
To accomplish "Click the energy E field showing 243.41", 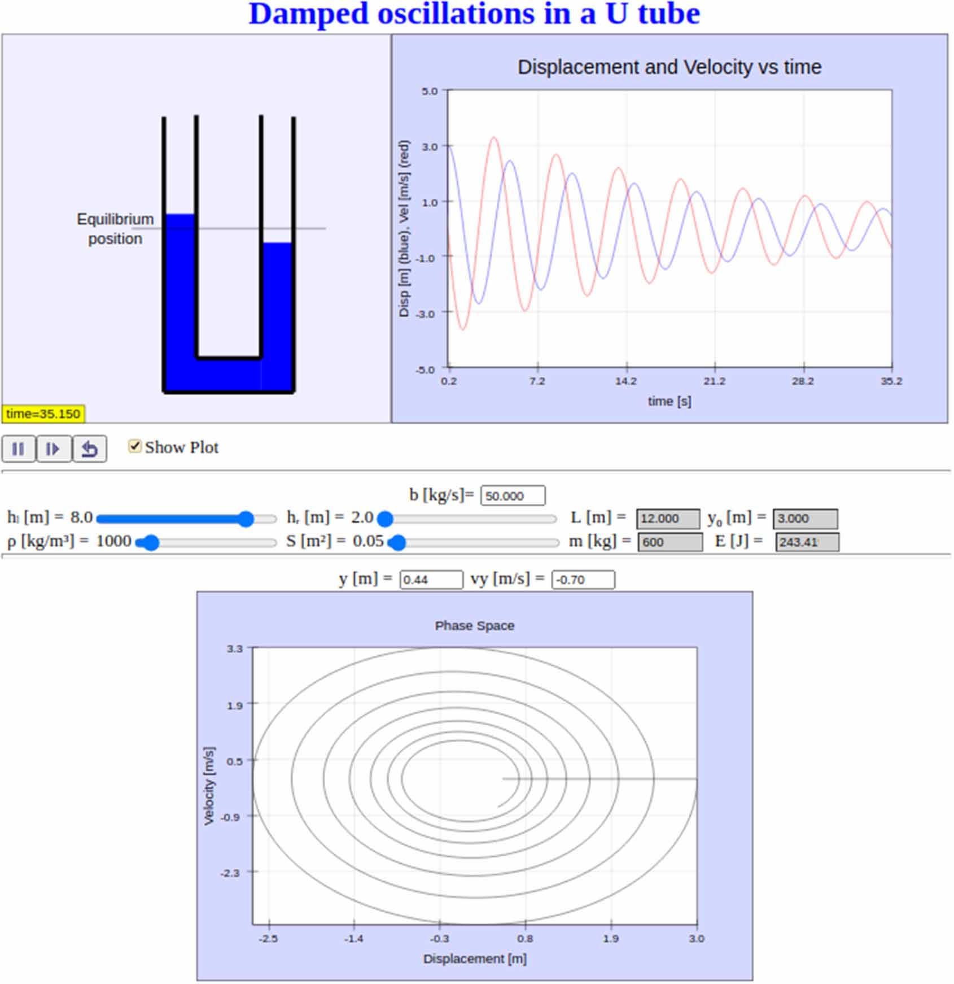I will (x=806, y=542).
